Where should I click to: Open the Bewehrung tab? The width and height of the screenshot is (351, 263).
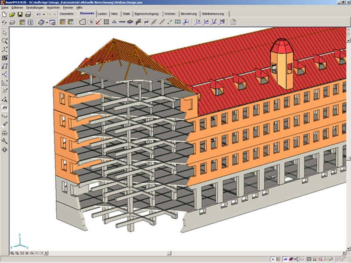coord(189,14)
